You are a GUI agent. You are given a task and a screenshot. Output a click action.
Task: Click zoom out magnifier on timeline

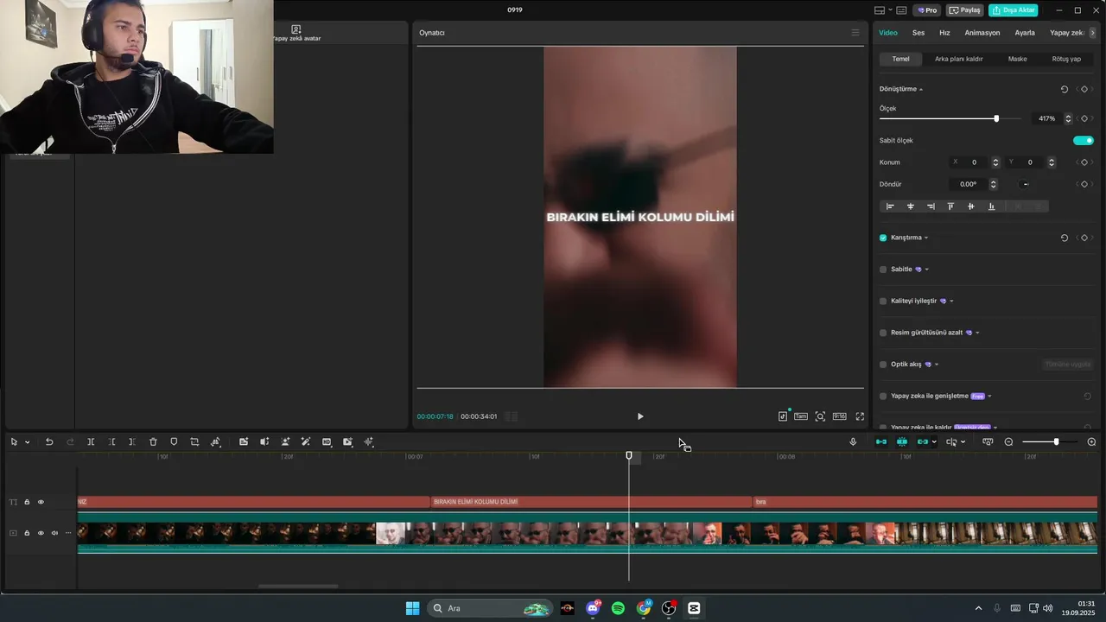pyautogui.click(x=1008, y=441)
